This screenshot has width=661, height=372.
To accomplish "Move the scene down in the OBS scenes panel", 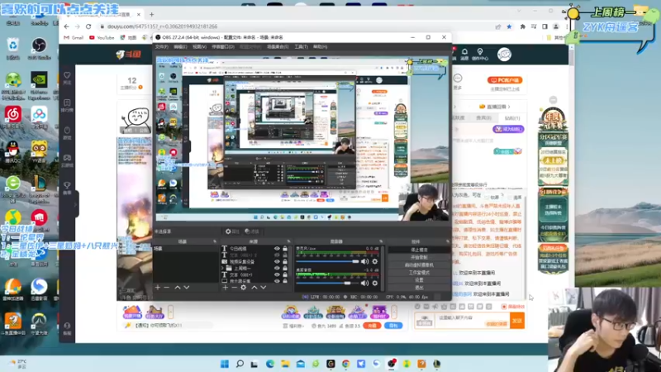I will (187, 287).
